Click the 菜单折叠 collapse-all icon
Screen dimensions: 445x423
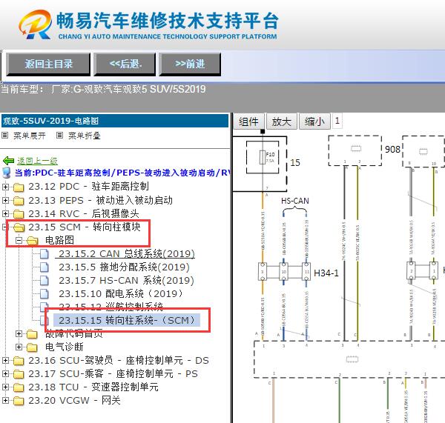[59, 136]
